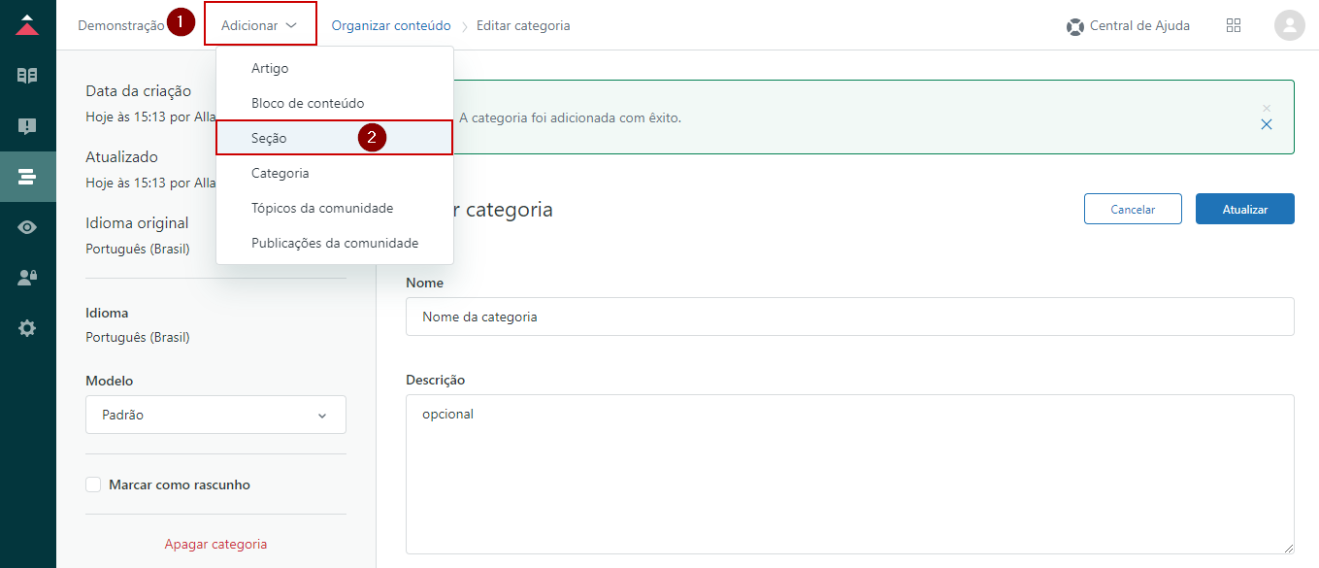Open the settings gear icon in sidebar
The height and width of the screenshot is (568, 1319).
pyautogui.click(x=27, y=328)
